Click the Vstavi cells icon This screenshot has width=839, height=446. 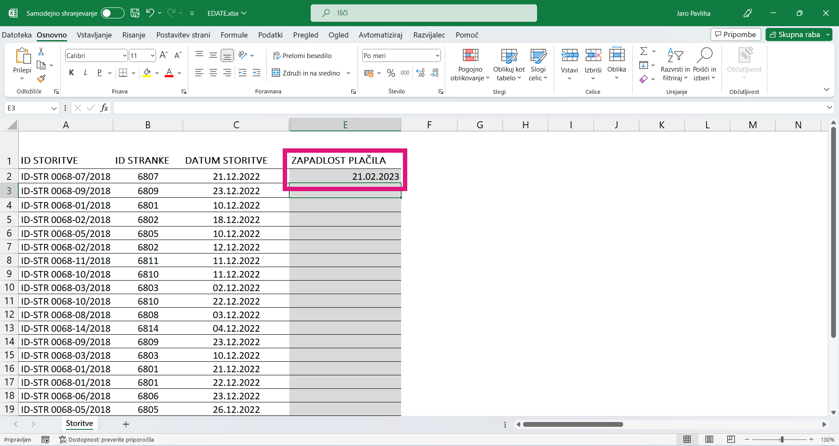pos(569,55)
